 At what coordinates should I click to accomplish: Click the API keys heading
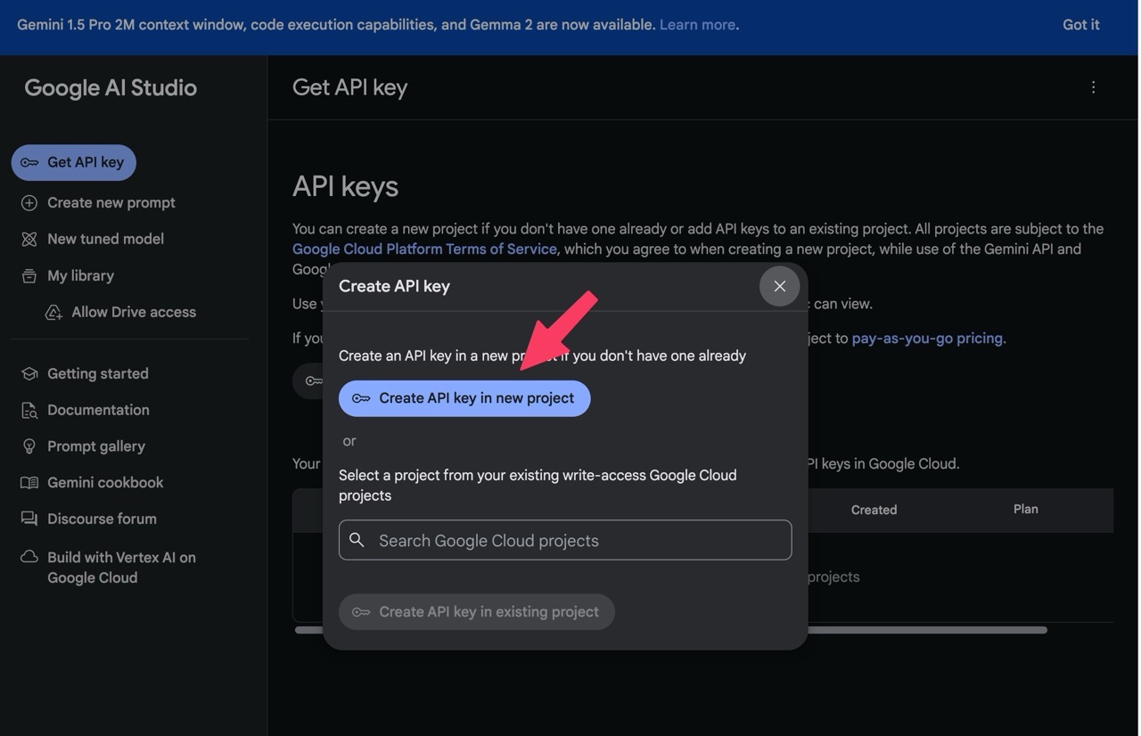(345, 186)
